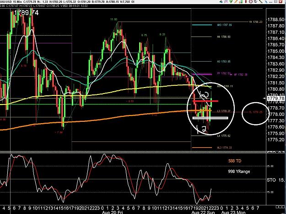The image size is (286, 214).
Task: Close the chart window
Action: click(x=281, y=2)
